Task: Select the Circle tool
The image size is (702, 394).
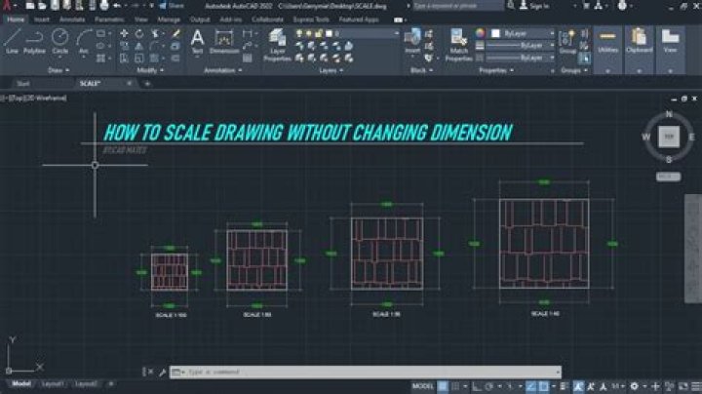Action: (59, 41)
